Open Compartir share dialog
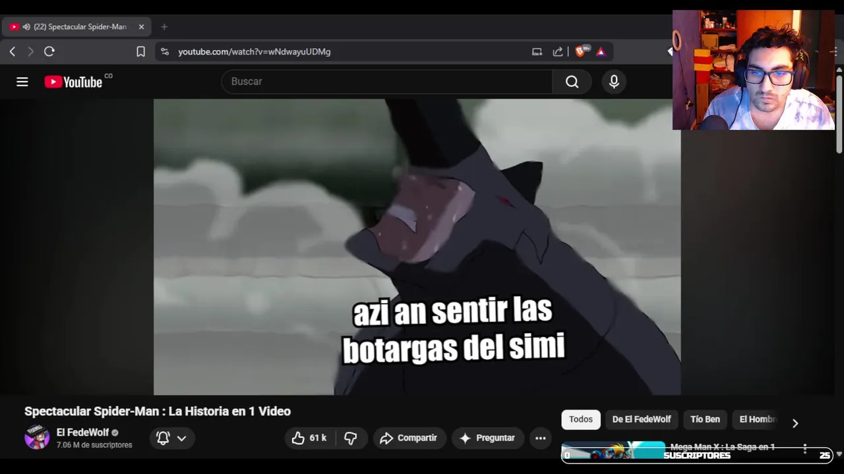 (x=409, y=438)
